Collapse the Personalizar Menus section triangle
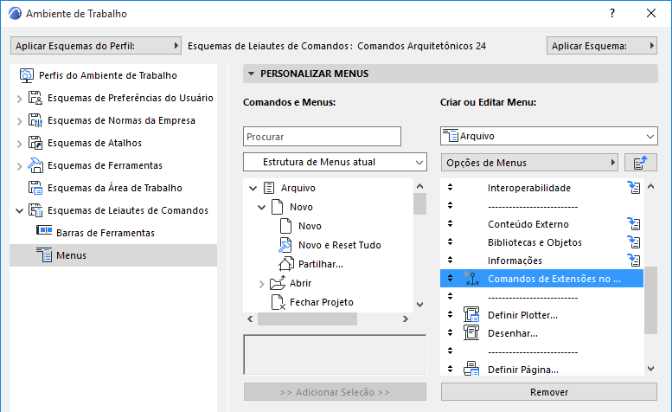672x412 pixels. [251, 74]
